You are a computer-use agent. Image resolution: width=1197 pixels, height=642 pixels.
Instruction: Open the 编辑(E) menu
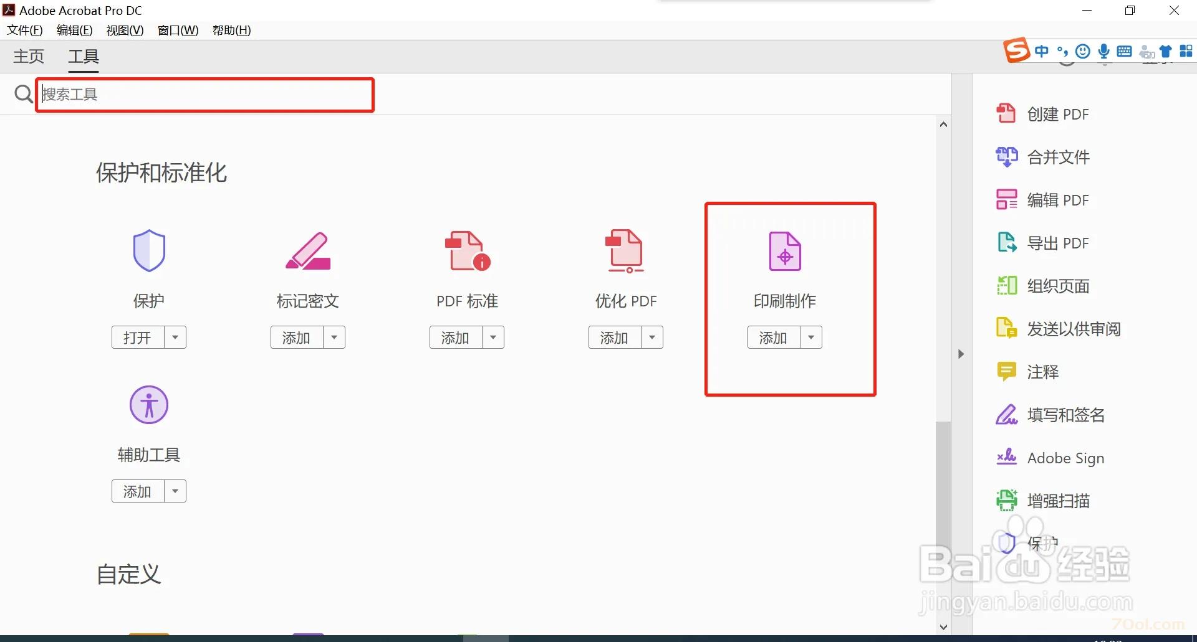pos(74,30)
